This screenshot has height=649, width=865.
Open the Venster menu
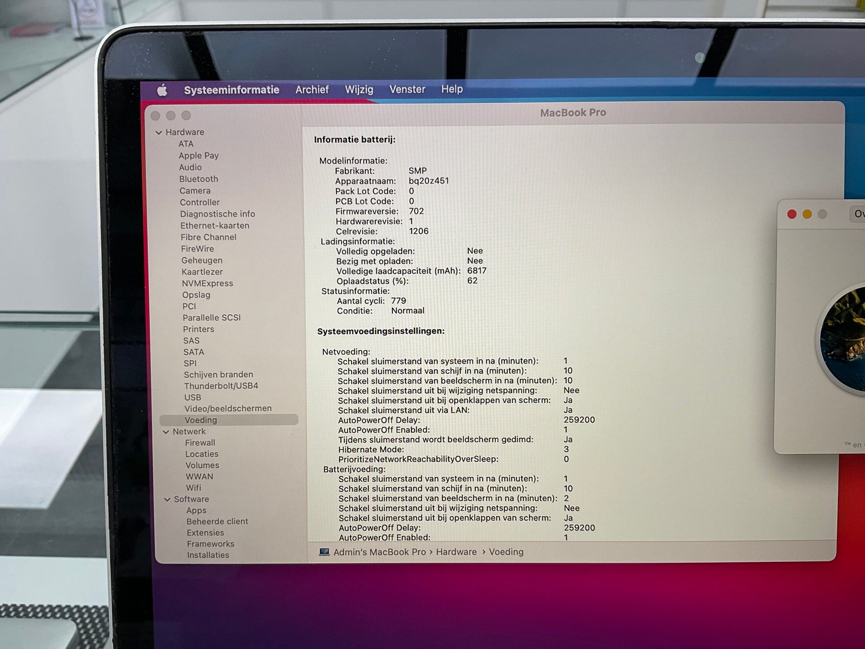coord(407,89)
